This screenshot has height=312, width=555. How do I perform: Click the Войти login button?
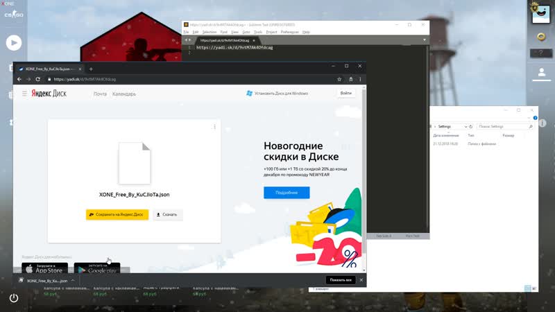click(346, 93)
